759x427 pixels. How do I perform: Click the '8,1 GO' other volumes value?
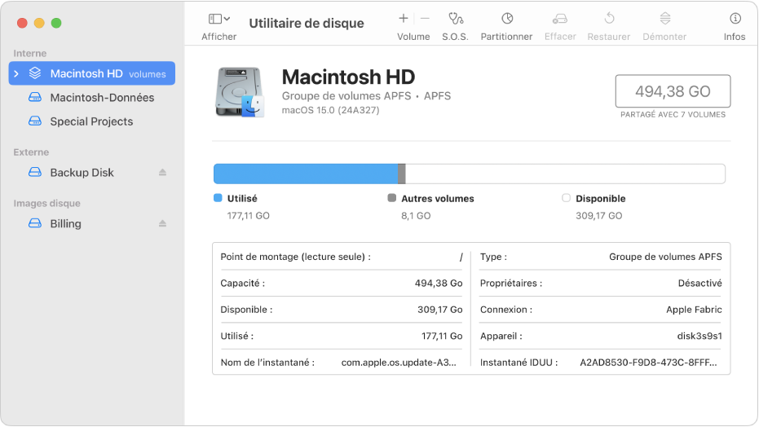pyautogui.click(x=416, y=216)
